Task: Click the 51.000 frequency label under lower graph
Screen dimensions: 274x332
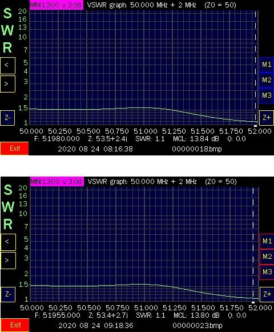Action: click(146, 307)
